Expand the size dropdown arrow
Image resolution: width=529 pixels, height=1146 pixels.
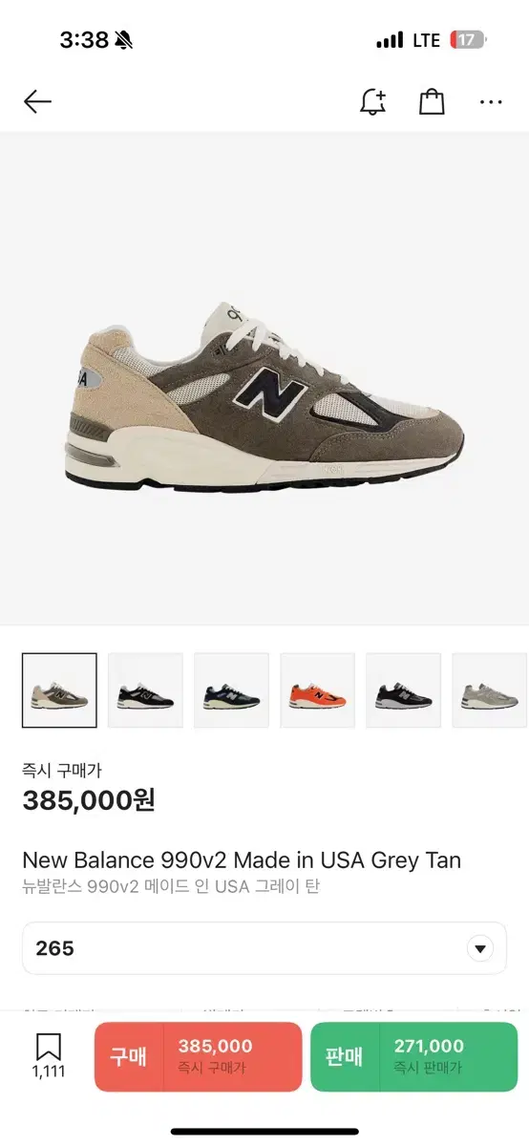click(x=480, y=949)
